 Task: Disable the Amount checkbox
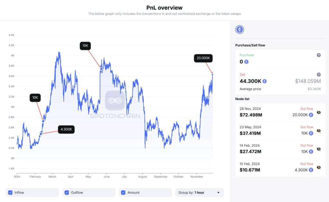[x=123, y=193]
